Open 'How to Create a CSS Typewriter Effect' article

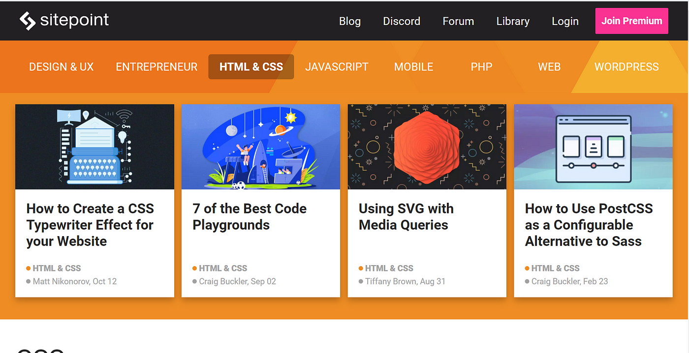coord(90,225)
